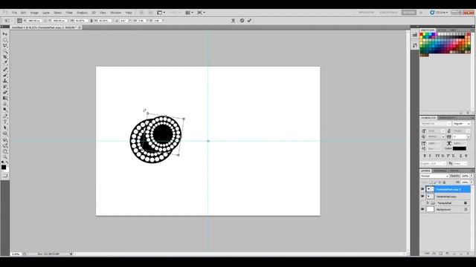Select the Gradient tool

(5, 98)
